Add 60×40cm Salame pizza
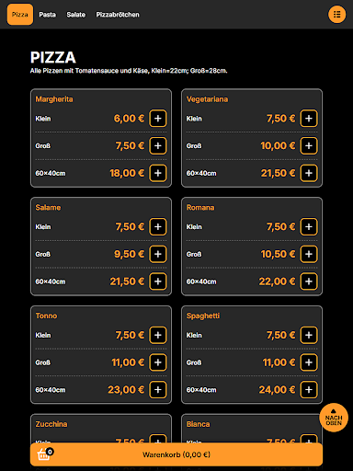Image resolution: width=353 pixels, height=471 pixels. [x=158, y=281]
